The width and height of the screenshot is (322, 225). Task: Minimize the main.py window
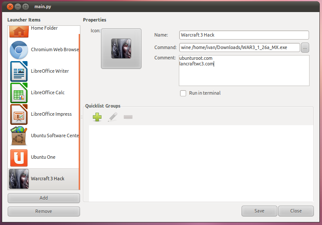point(18,7)
